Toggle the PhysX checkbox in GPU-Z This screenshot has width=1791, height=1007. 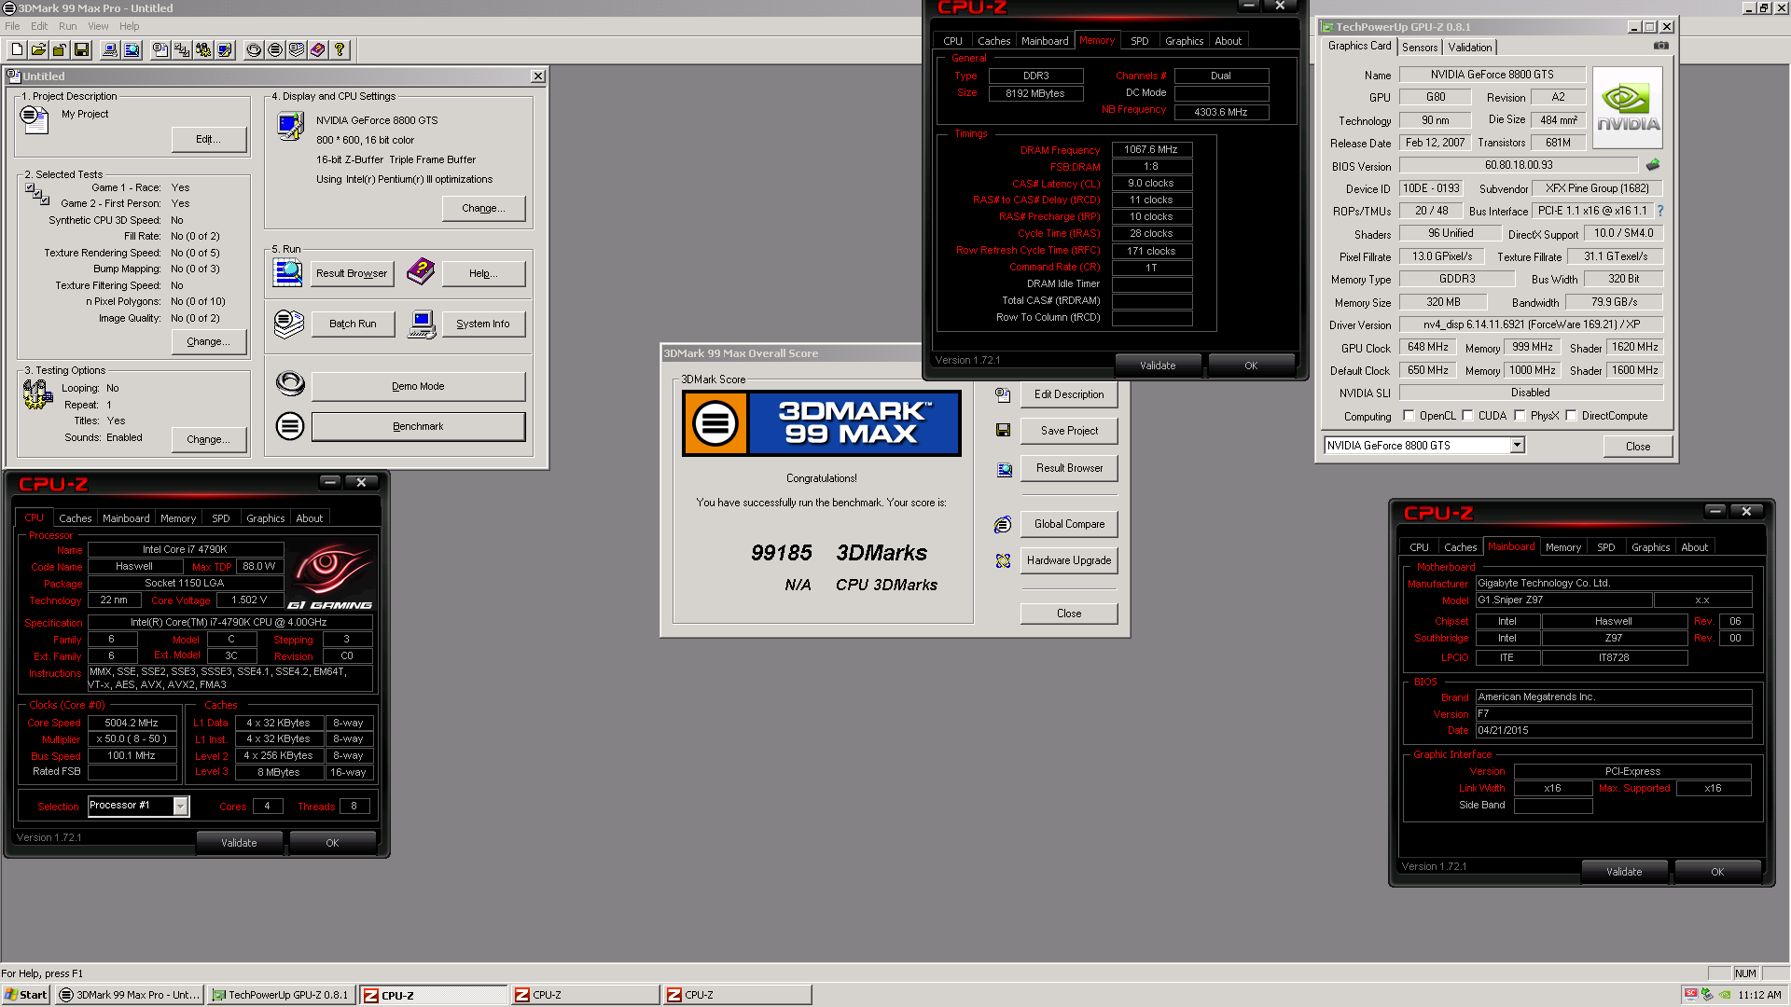pyautogui.click(x=1520, y=416)
